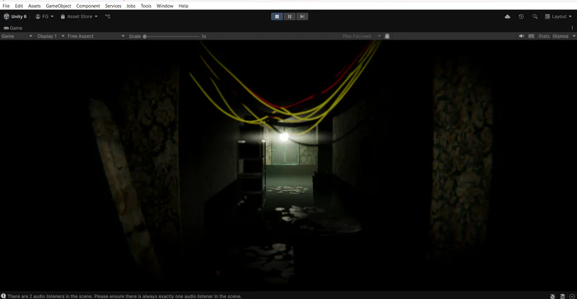Open the FG account dropdown

click(44, 17)
